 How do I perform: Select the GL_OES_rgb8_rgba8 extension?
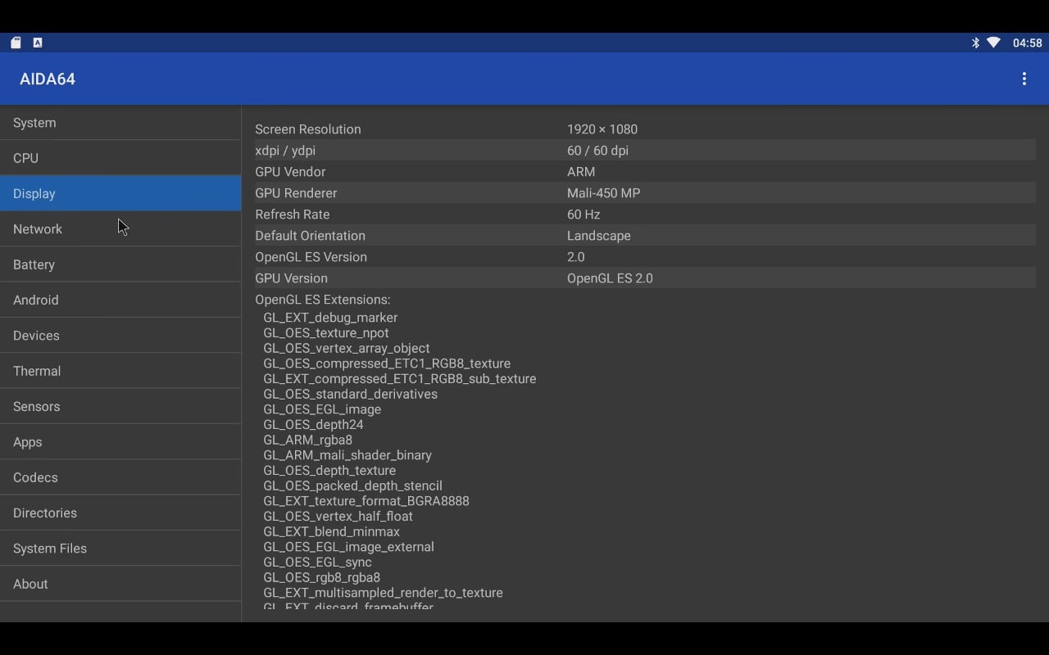tap(322, 577)
